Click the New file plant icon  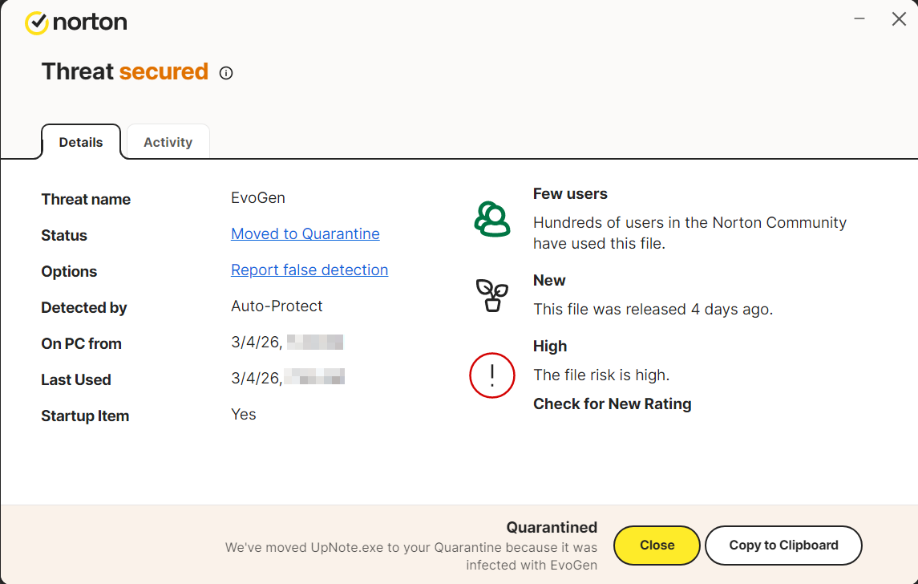point(491,295)
